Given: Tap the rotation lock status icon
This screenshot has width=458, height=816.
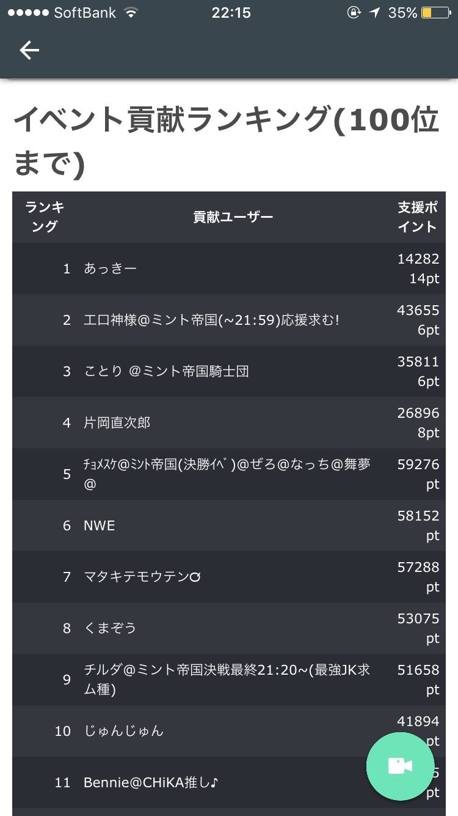Looking at the screenshot, I should 354,13.
